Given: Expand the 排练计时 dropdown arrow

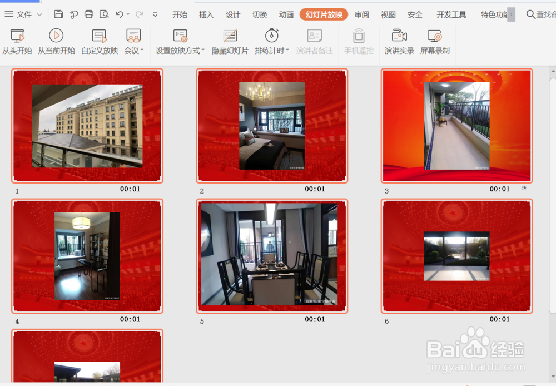Looking at the screenshot, I should [287, 50].
